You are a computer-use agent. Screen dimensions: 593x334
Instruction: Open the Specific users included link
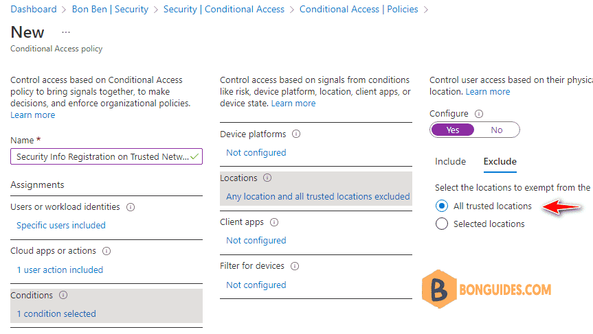pos(61,226)
